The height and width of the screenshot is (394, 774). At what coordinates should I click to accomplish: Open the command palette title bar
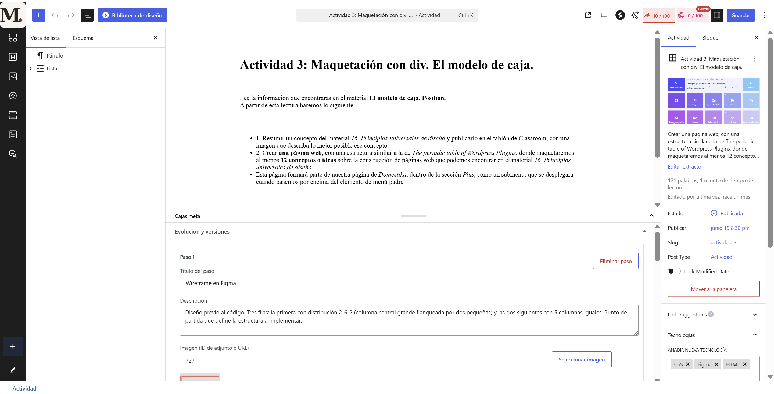pos(387,15)
